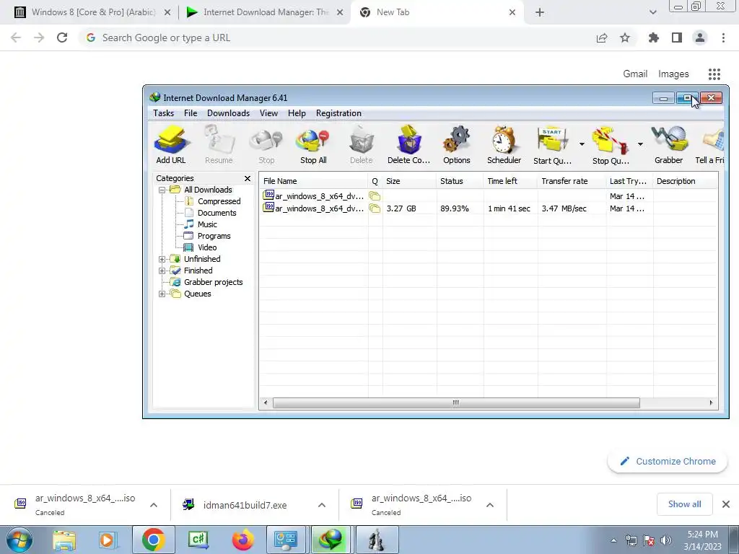Click the Add URL toolbar icon

coord(171,145)
